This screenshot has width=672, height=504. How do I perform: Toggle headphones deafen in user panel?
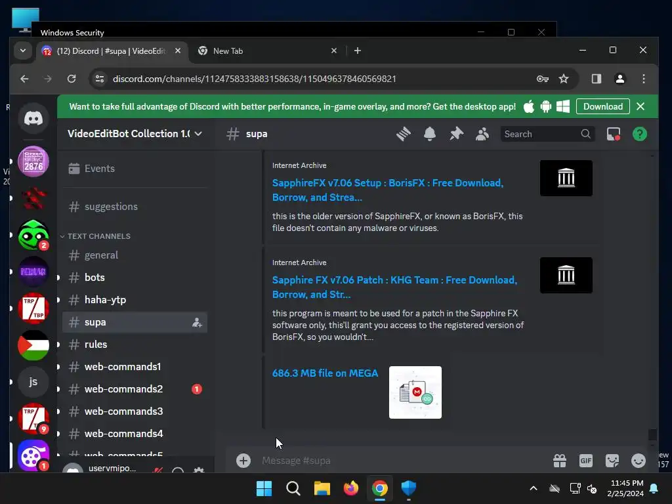tap(178, 470)
